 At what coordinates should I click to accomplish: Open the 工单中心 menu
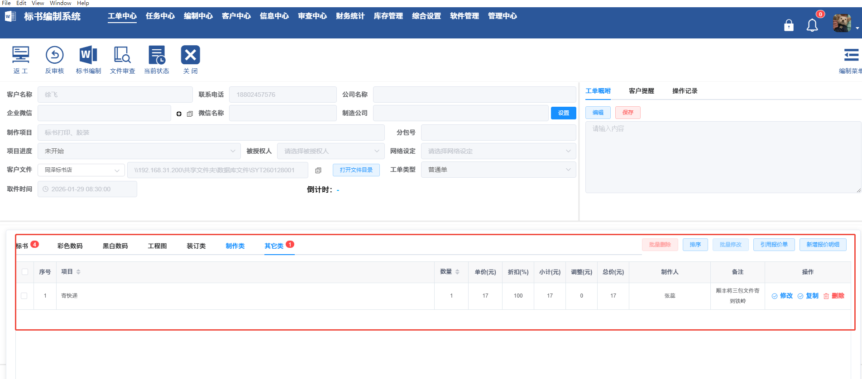(x=122, y=16)
